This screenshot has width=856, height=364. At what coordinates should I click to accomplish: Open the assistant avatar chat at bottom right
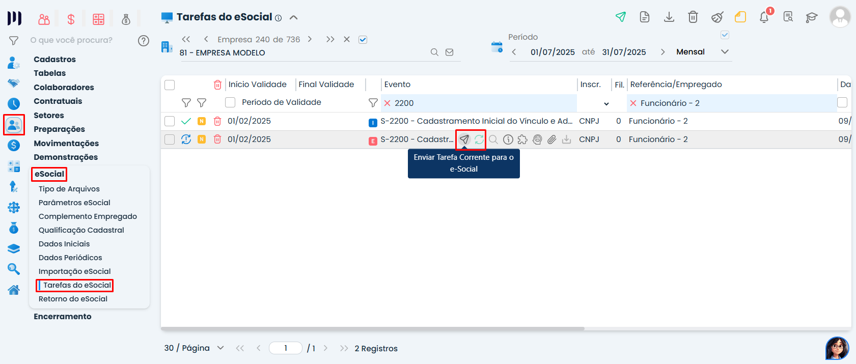pyautogui.click(x=837, y=348)
